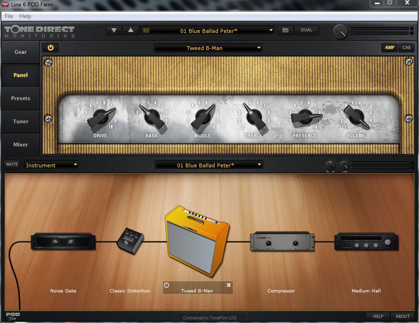The image size is (419, 323).
Task: Open the Gear tab
Action: pos(20,52)
